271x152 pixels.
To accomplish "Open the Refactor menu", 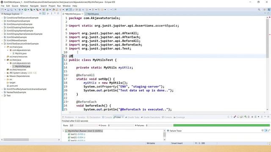I will coord(24,6).
